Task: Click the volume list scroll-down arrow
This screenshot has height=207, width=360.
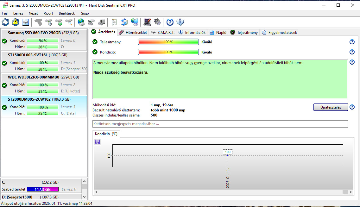Action: [x=84, y=197]
